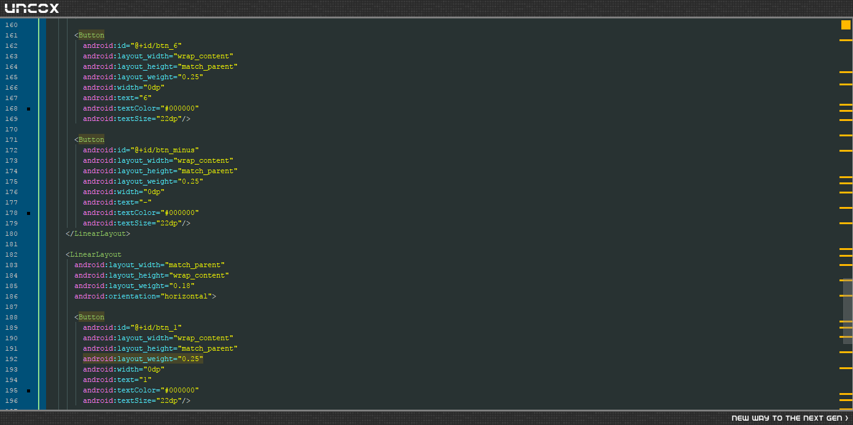Click the orange analysis status square
The image size is (853, 425).
[x=846, y=25]
